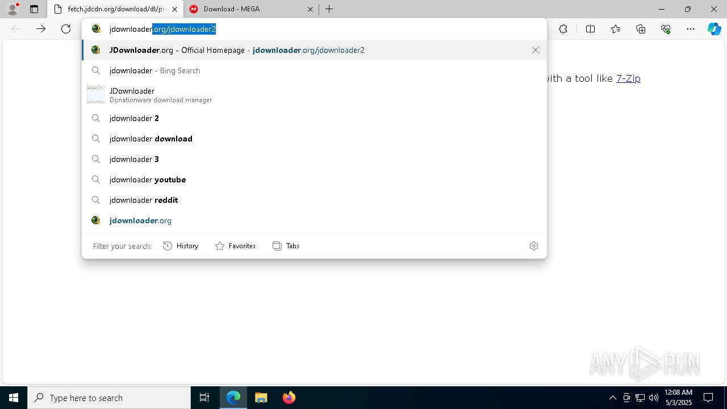
Task: Choose the 'jdownloader reddit' suggestion
Action: point(314,200)
